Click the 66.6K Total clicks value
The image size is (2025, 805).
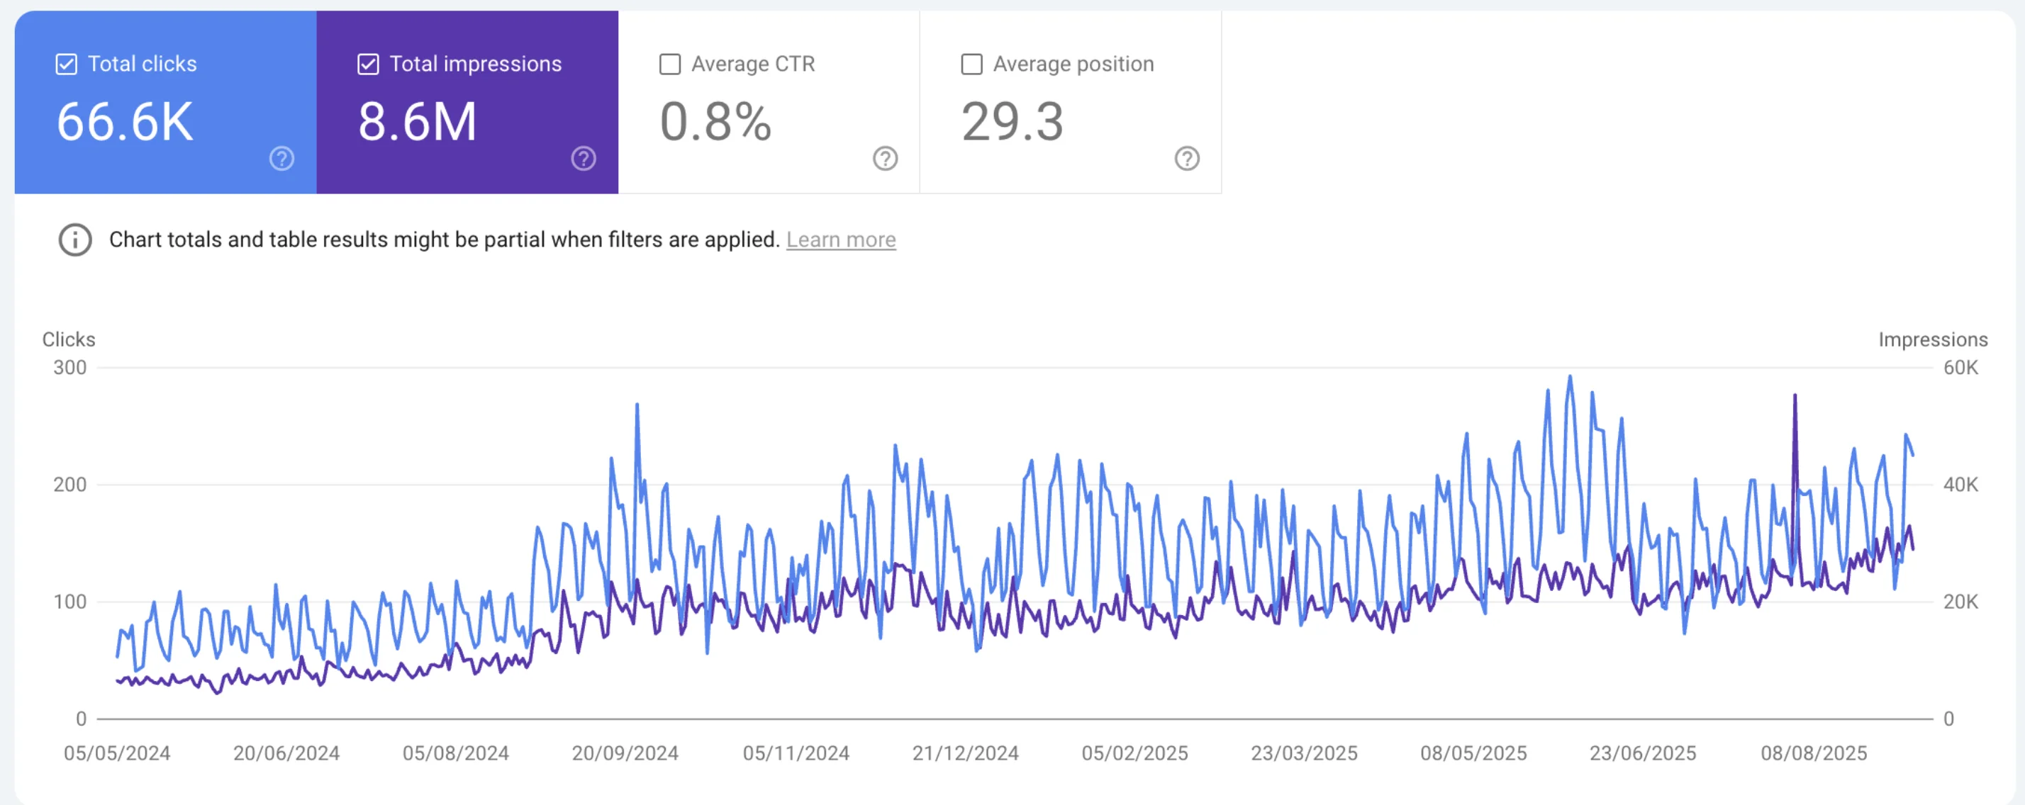coord(124,122)
